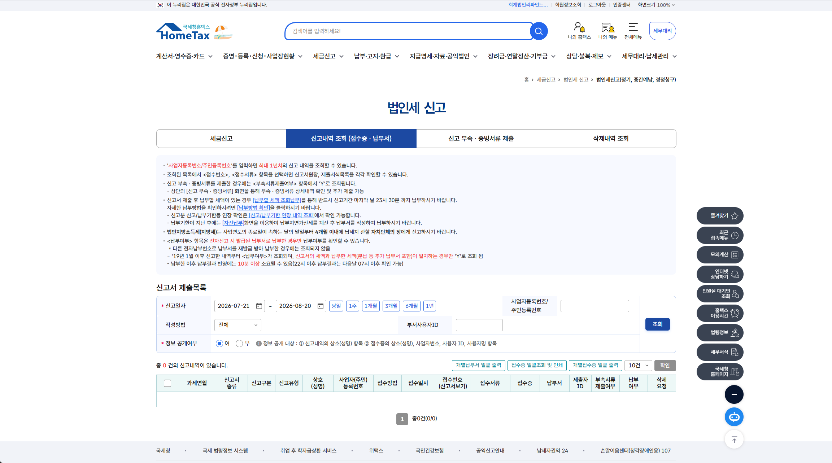
Task: Select the 부 radio option
Action: (x=239, y=344)
